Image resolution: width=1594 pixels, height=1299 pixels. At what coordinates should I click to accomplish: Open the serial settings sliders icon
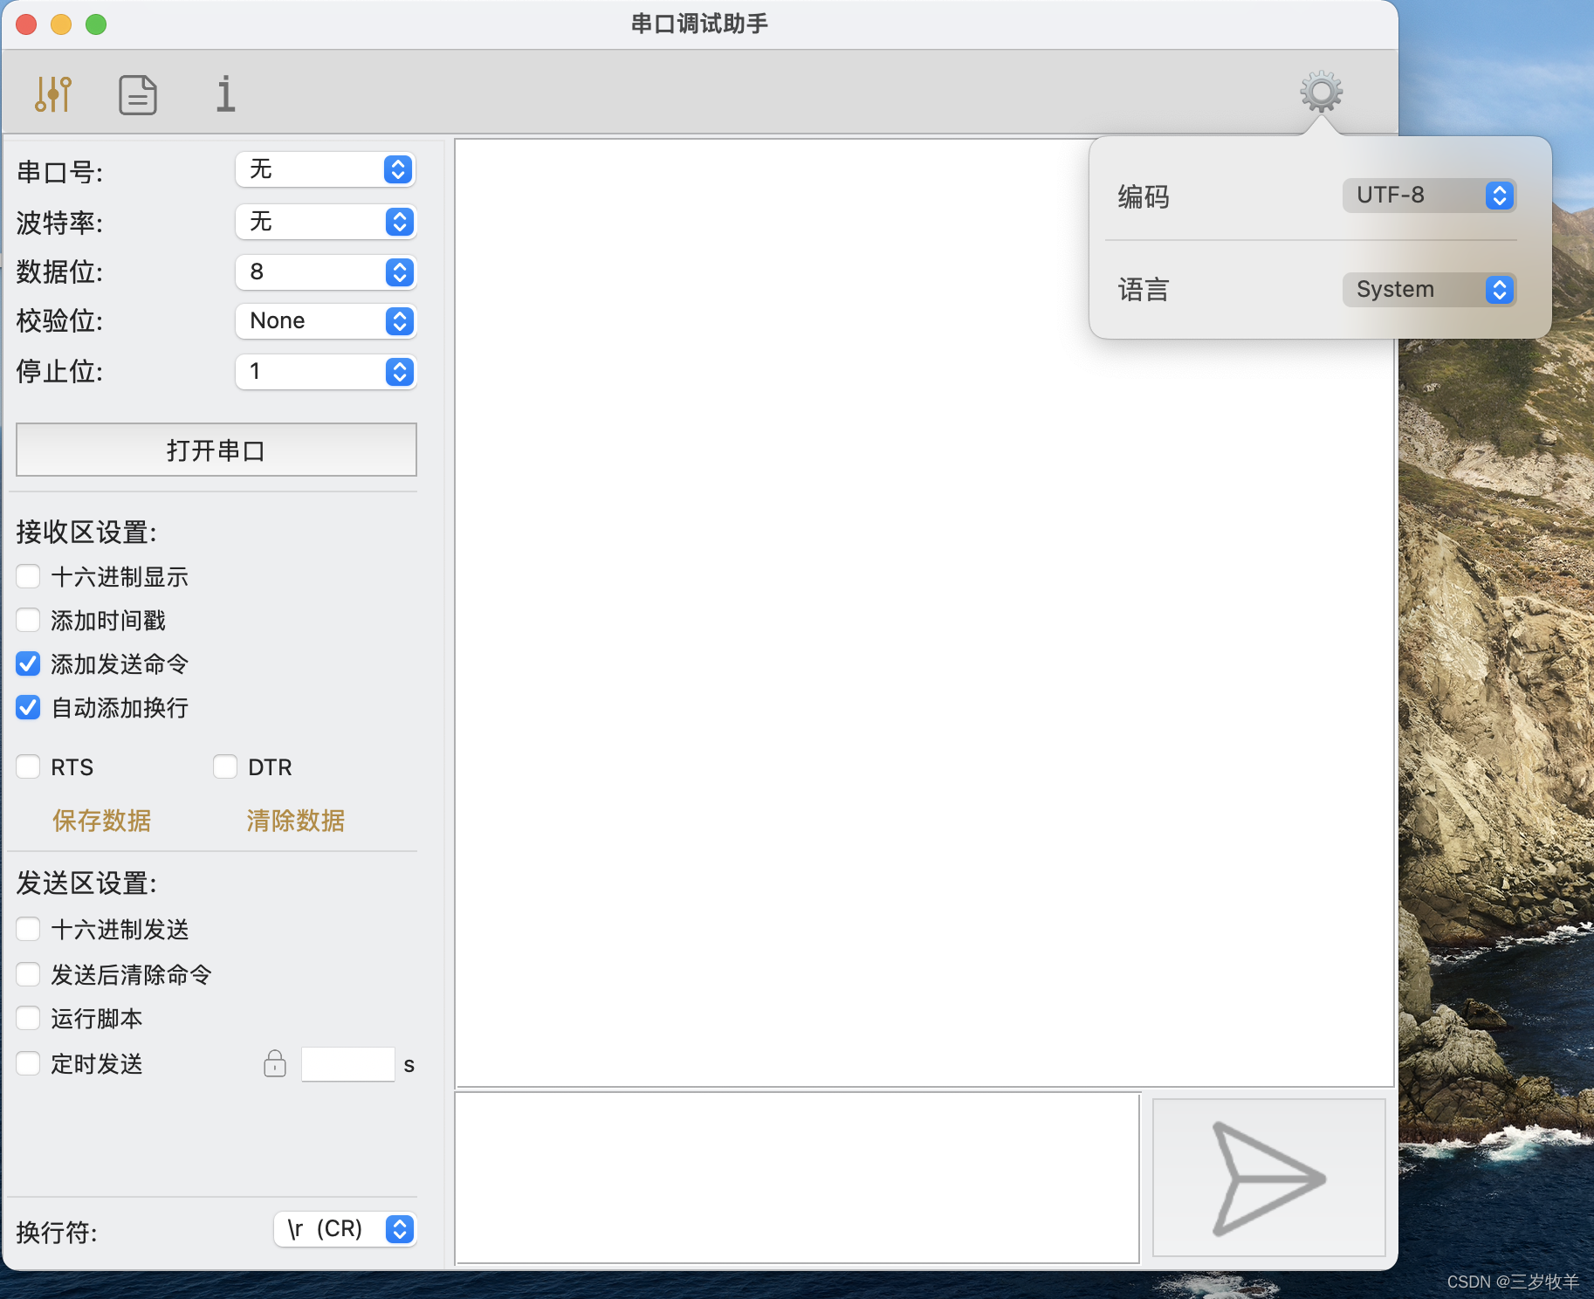point(53,93)
